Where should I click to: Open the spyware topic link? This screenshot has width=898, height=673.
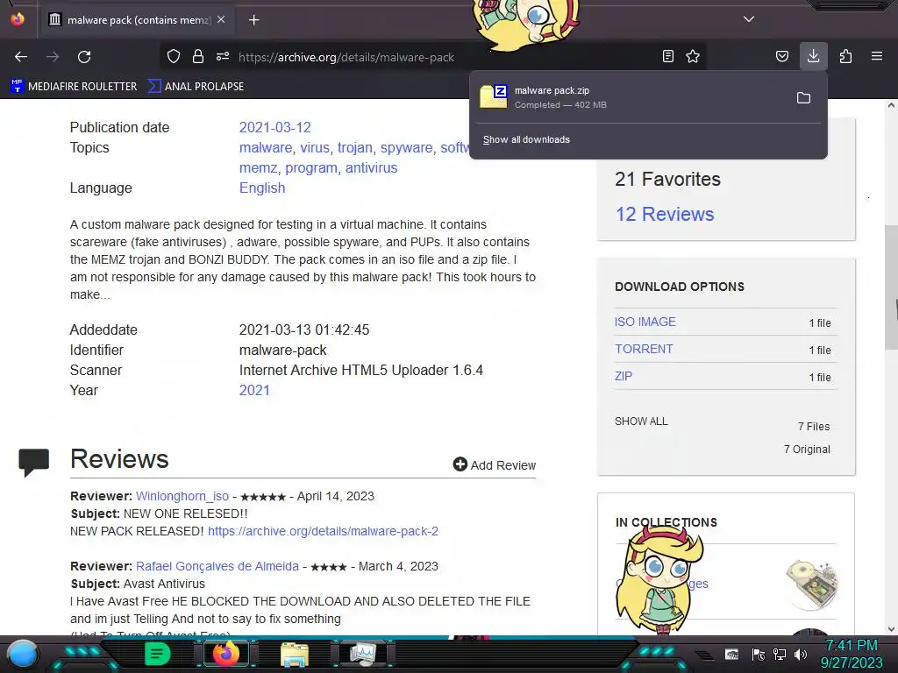(407, 147)
